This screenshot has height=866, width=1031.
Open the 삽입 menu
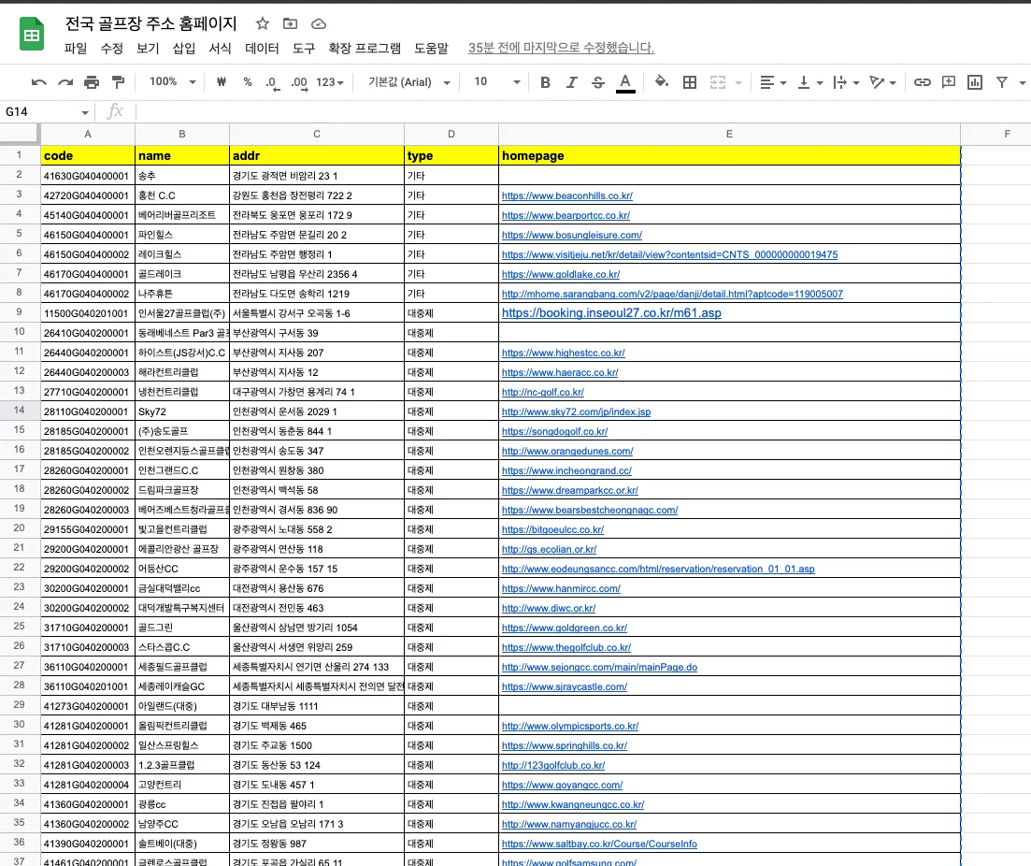click(x=184, y=48)
